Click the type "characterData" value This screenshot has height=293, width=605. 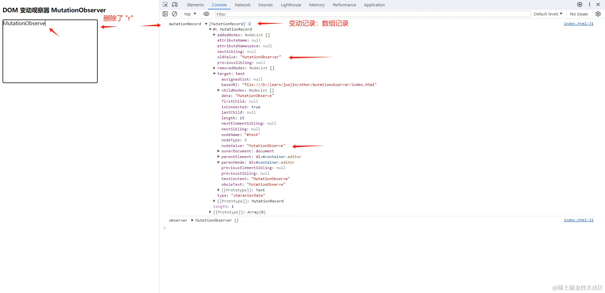click(x=248, y=195)
